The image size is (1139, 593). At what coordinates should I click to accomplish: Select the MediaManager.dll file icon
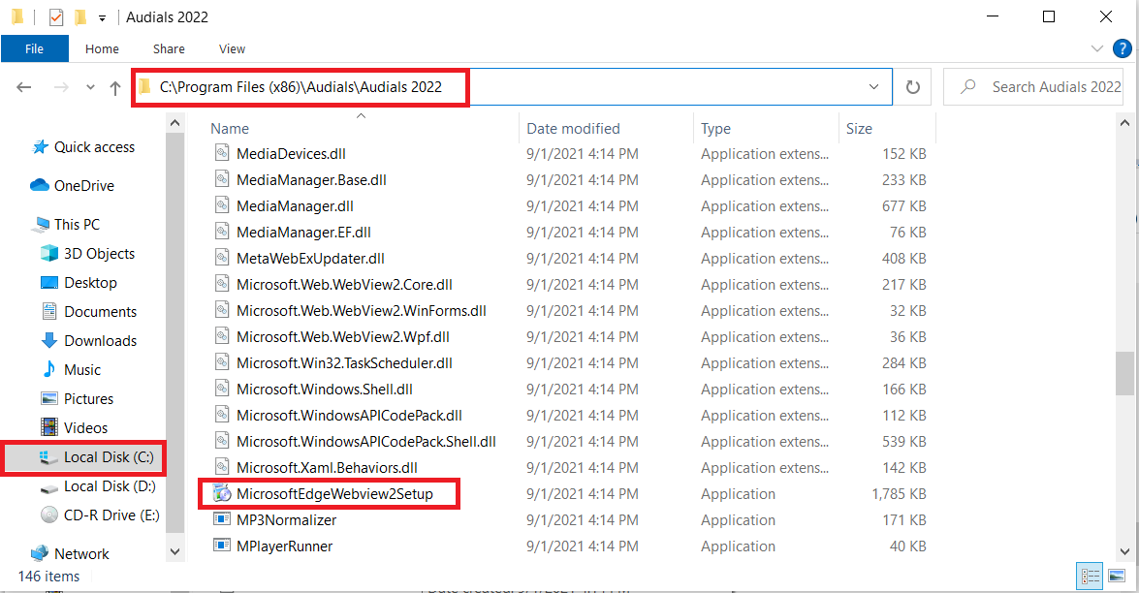click(x=222, y=205)
